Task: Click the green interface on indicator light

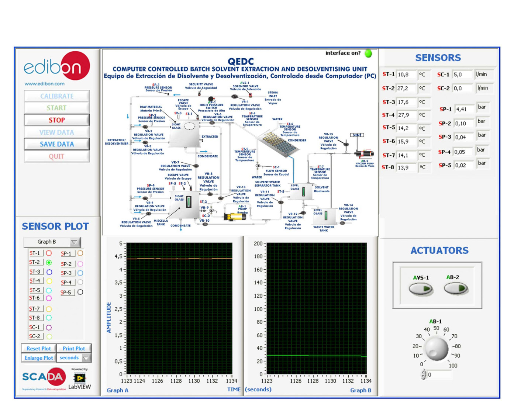Action: click(368, 53)
